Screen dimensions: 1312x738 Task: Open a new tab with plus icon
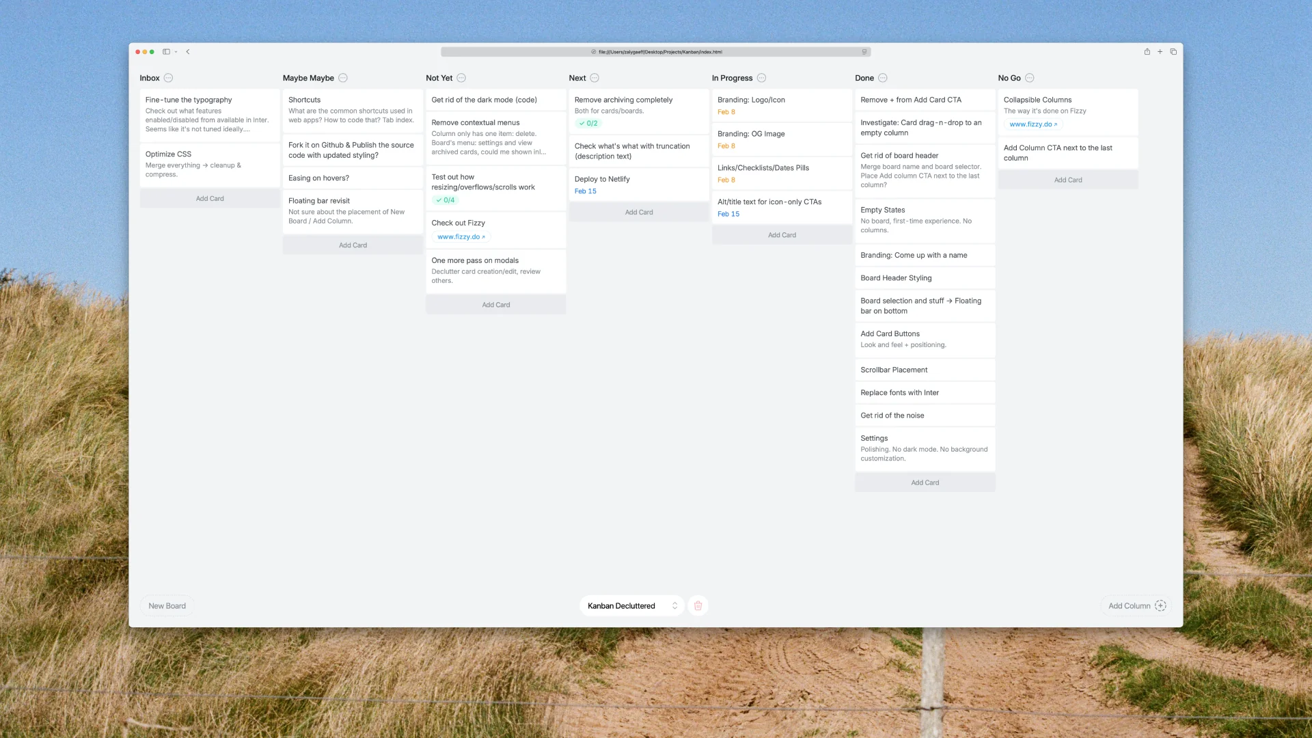coord(1160,52)
